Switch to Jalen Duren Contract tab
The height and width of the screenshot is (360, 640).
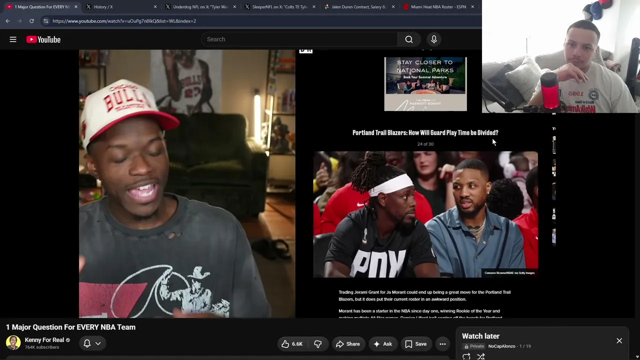(x=358, y=7)
